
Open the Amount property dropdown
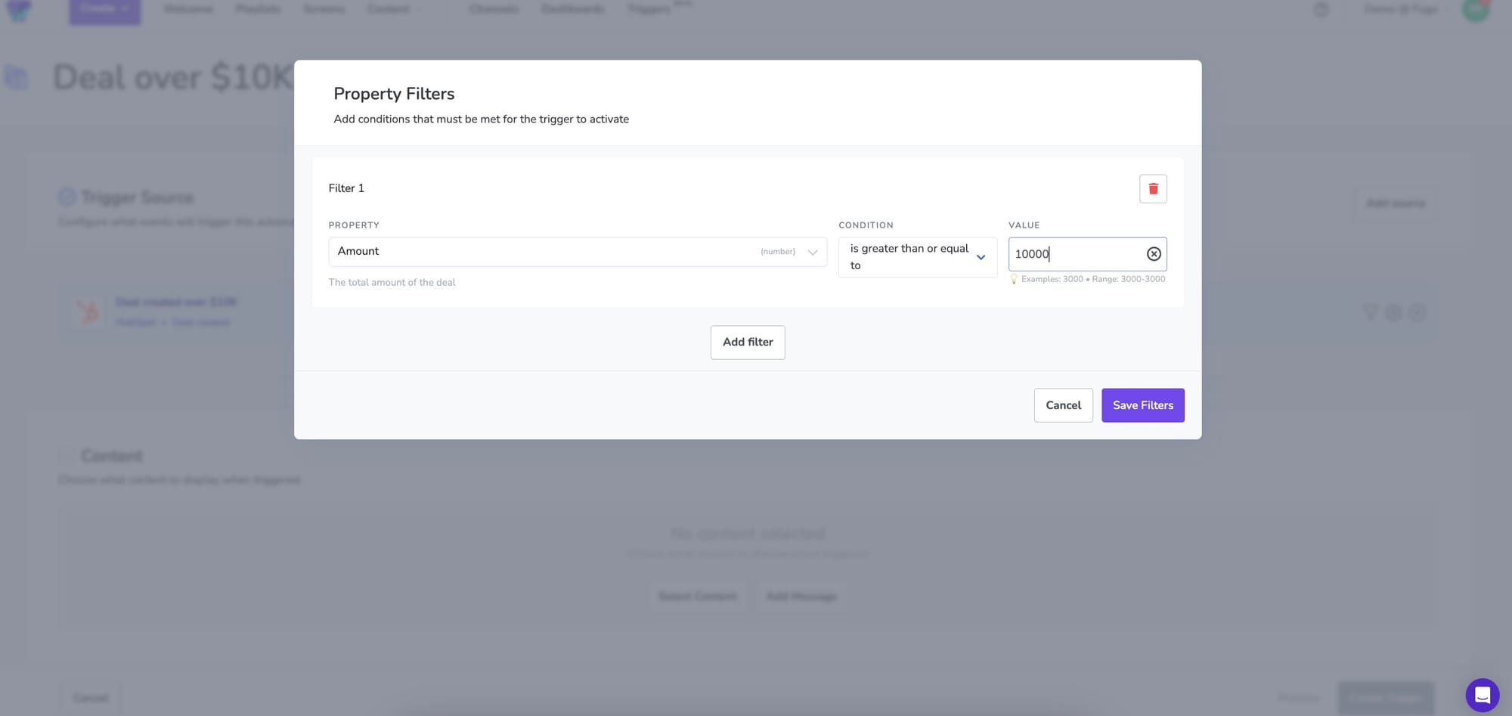pyautogui.click(x=578, y=252)
